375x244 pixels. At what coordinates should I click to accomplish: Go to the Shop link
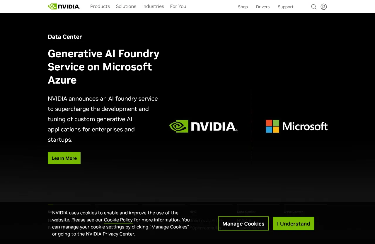coord(243,7)
